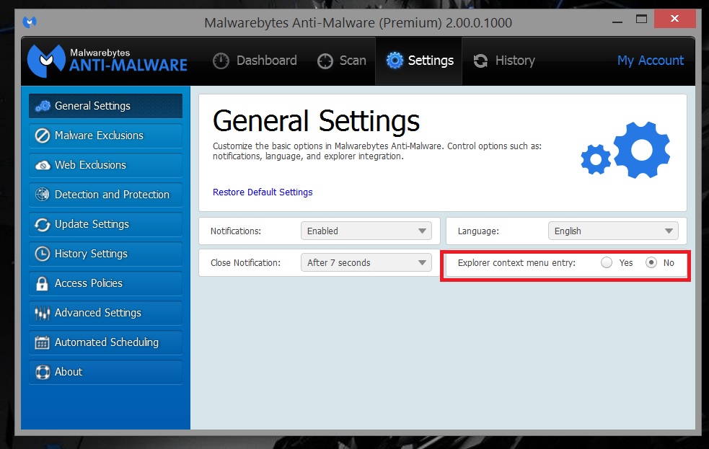This screenshot has height=449, width=709.
Task: Open the Web Exclusions section
Action: point(106,165)
